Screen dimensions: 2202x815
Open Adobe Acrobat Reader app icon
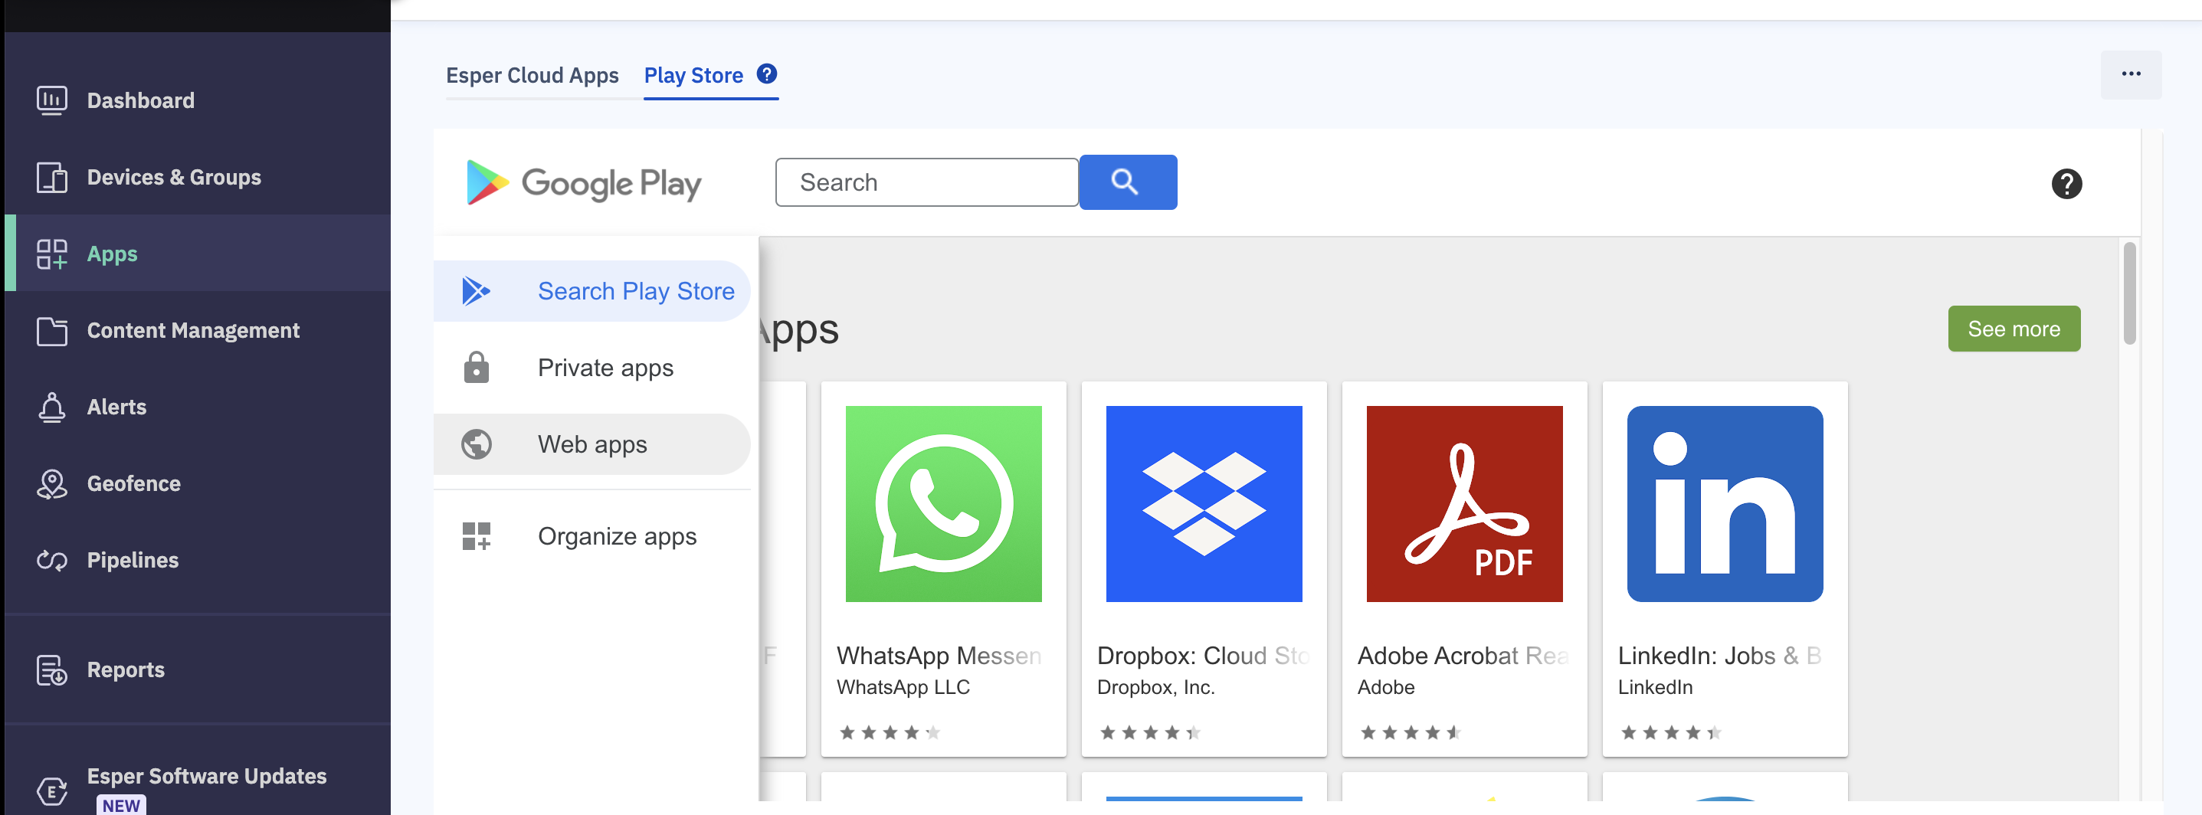pyautogui.click(x=1463, y=504)
